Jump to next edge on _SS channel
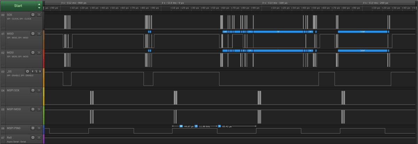 pos(40,71)
